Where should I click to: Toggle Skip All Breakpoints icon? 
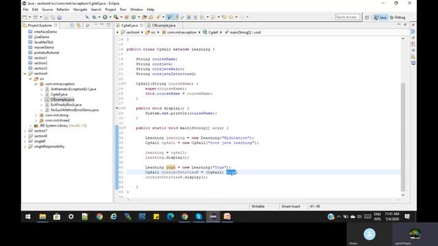(x=87, y=17)
